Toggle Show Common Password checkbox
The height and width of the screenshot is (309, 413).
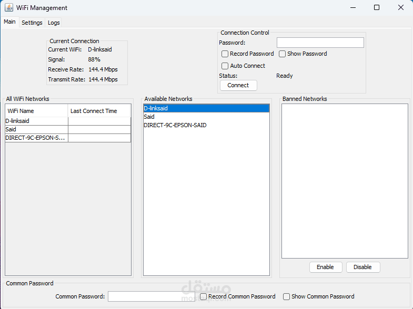pos(286,296)
